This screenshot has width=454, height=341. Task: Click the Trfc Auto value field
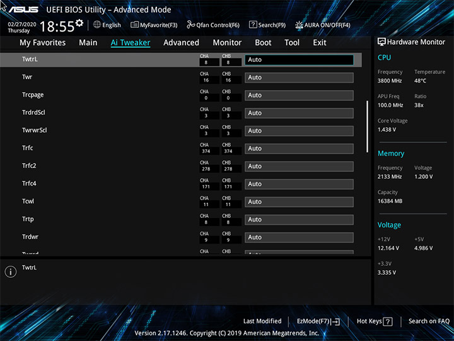tap(299, 148)
